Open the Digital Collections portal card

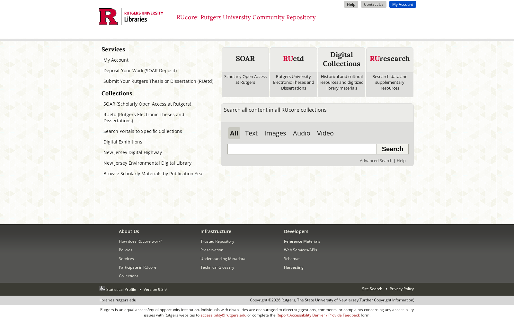pos(341,72)
